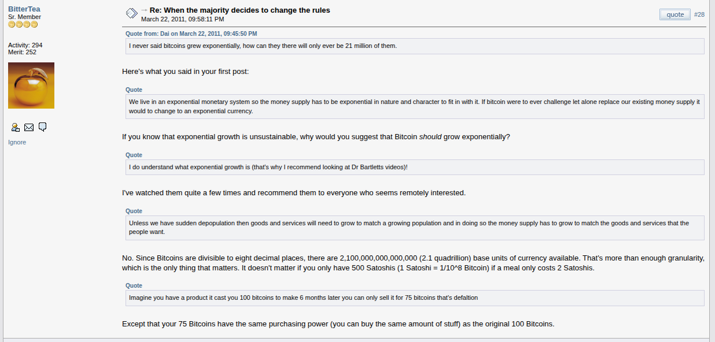This screenshot has height=342, width=715.
Task: Click the Quote label above 'Unless we have'
Action: (134, 211)
